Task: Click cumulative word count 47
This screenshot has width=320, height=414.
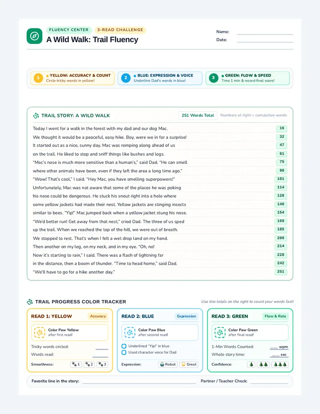Action: click(282, 145)
